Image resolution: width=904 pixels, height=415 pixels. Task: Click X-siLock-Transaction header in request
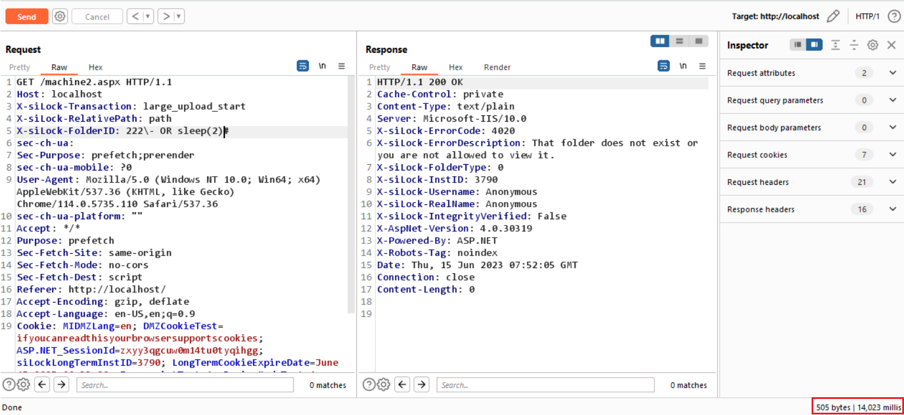(131, 106)
